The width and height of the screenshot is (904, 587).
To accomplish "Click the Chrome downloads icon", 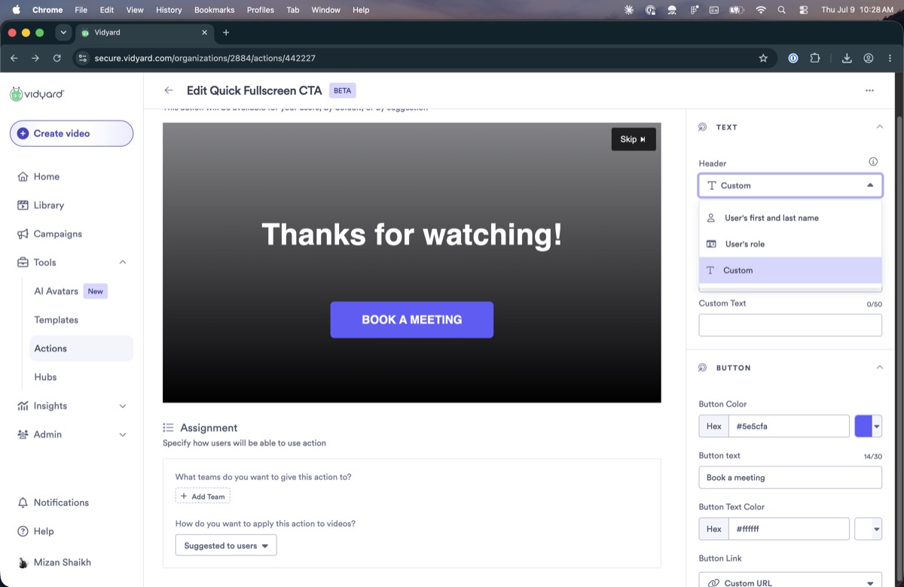I will 847,58.
